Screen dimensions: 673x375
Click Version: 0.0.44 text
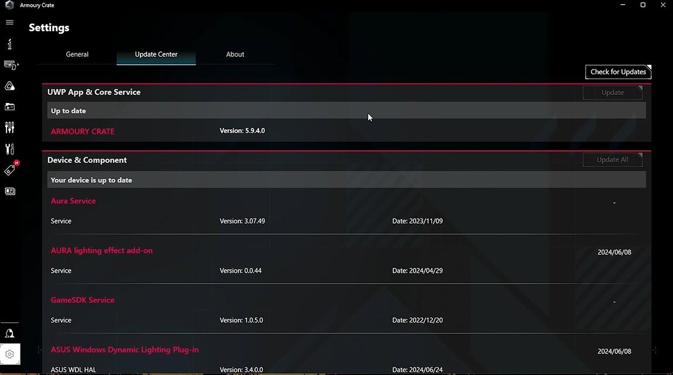pos(241,271)
